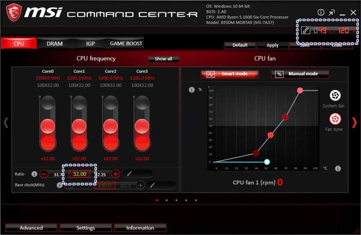Image resolution: width=361 pixels, height=235 pixels.
Task: Close the Command Center window
Action: tap(353, 12)
